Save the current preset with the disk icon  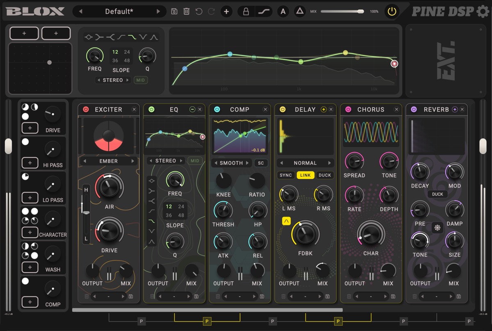pyautogui.click(x=174, y=11)
